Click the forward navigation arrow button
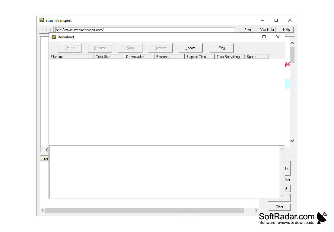Screen dimensions: 334x232 click(50, 30)
